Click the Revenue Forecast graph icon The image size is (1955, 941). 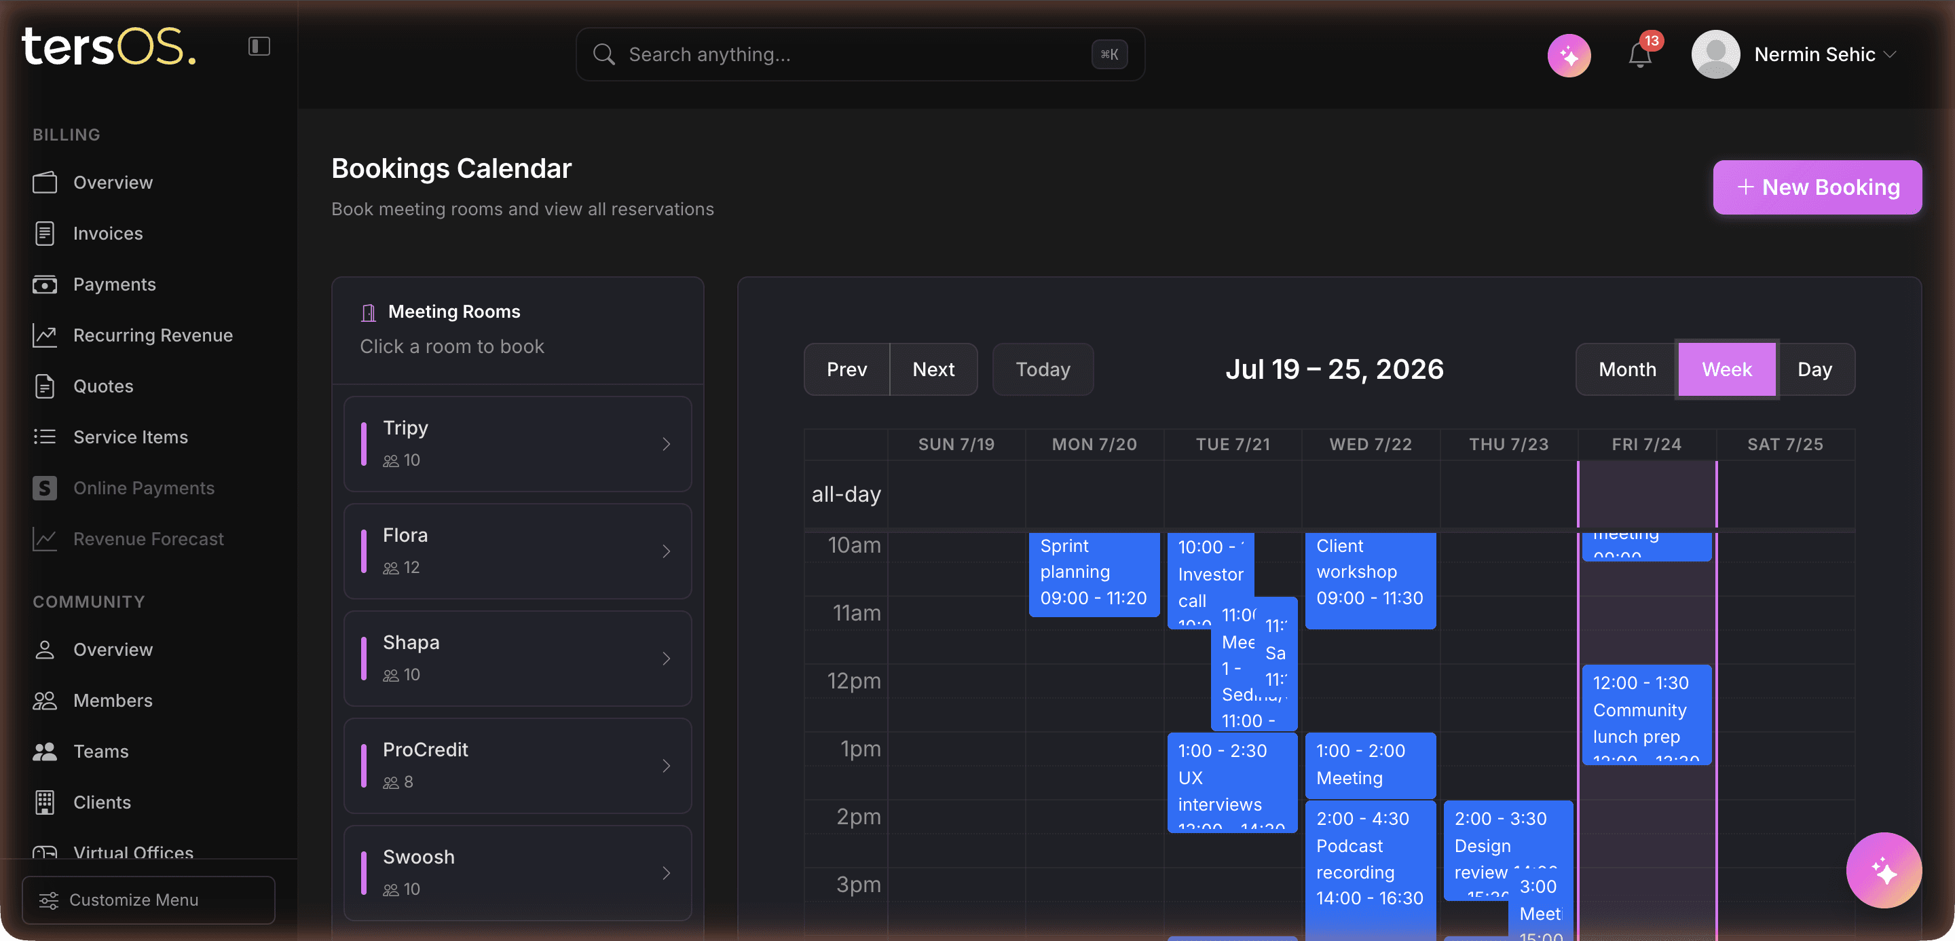pos(45,539)
